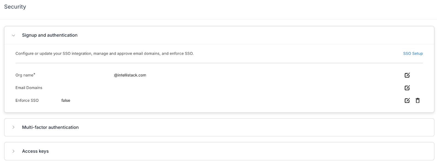Click the asterisk beside Org name

[x=34, y=74]
